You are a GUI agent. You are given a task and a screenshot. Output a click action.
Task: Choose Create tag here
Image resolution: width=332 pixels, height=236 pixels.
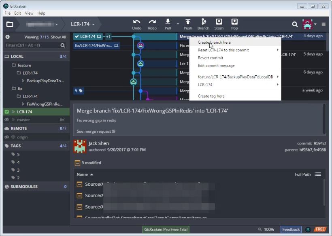click(235, 96)
